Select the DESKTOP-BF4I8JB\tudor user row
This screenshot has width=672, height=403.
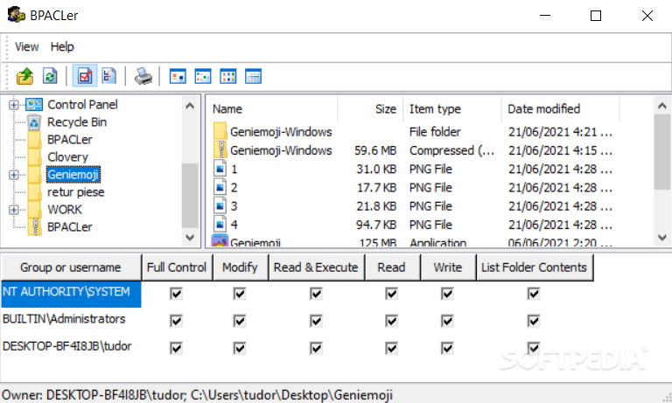click(66, 346)
